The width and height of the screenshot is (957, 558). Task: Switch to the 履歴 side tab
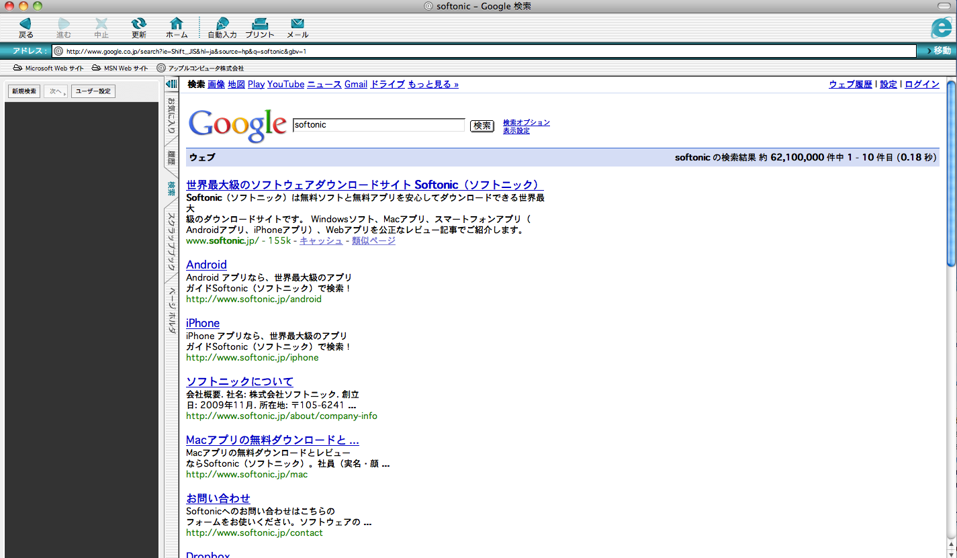coord(171,158)
